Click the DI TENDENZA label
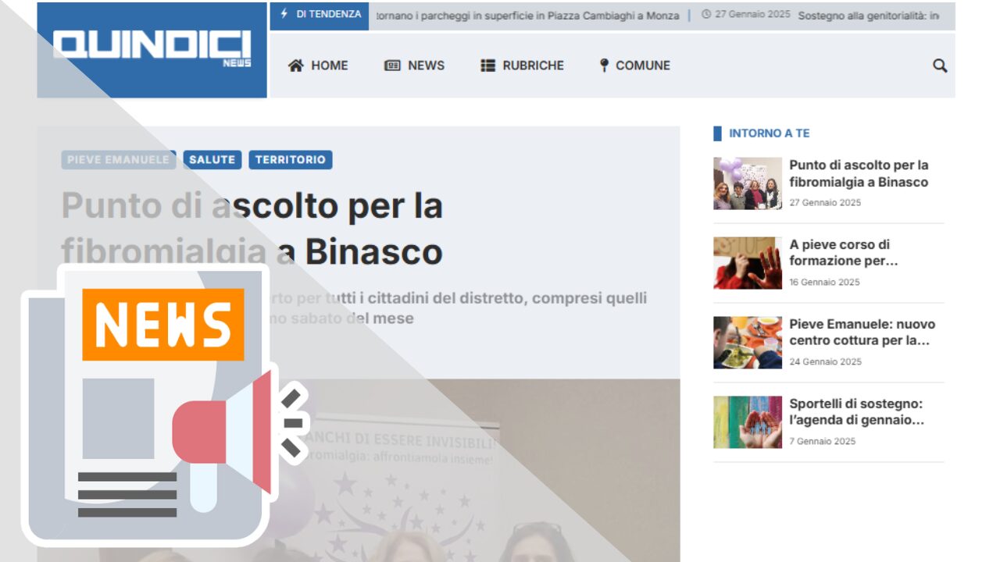 click(x=329, y=14)
